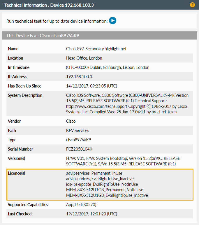Click the System Description row label
The width and height of the screenshot is (199, 225).
click(25, 95)
